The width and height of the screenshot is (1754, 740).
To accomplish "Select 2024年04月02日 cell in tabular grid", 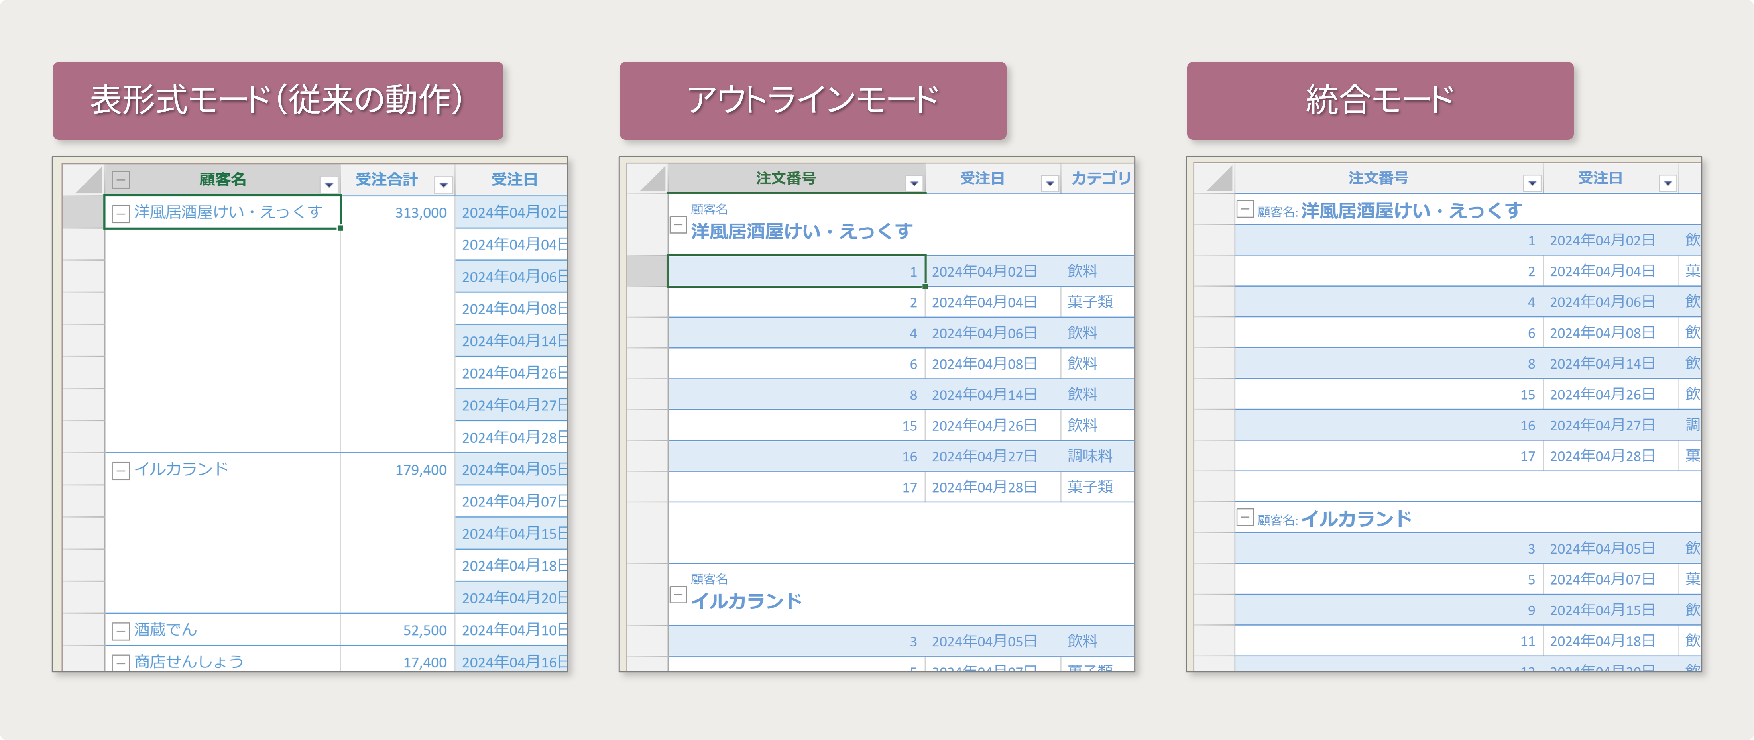I will click(511, 212).
